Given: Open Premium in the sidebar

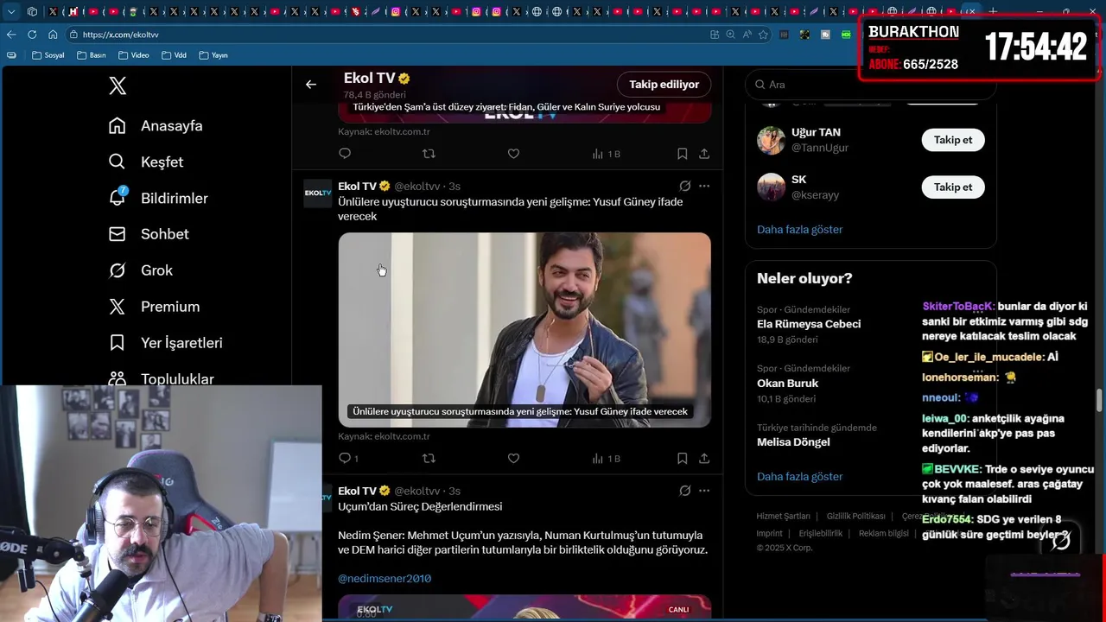Looking at the screenshot, I should pos(154,307).
